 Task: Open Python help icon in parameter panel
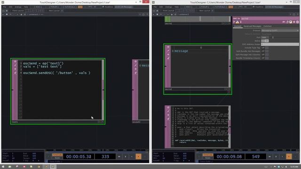click(x=237, y=22)
